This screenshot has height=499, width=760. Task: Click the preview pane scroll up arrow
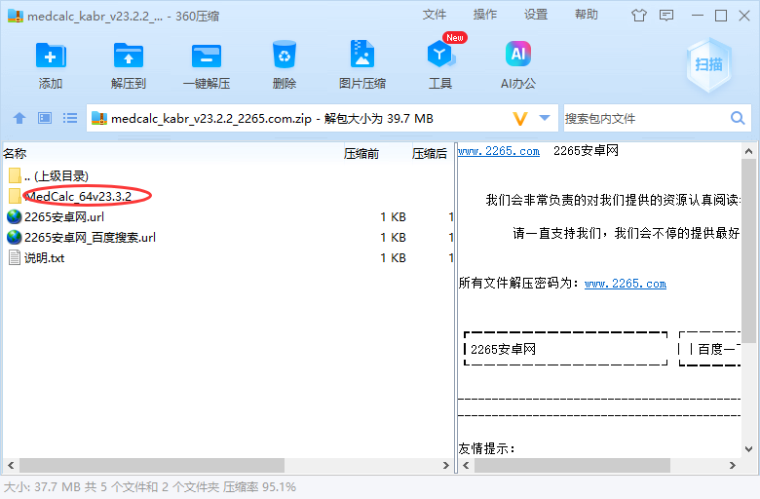(x=749, y=151)
